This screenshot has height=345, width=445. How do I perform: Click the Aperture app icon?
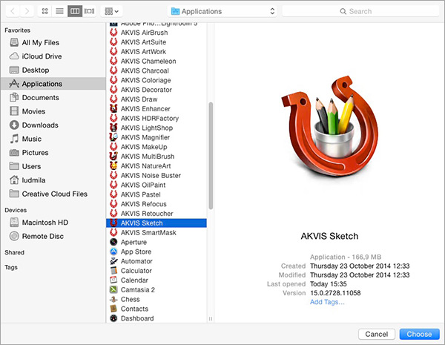pos(113,242)
